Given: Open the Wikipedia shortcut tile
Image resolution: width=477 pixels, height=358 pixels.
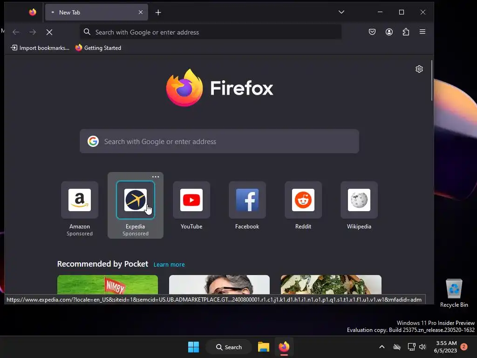Looking at the screenshot, I should tap(359, 200).
